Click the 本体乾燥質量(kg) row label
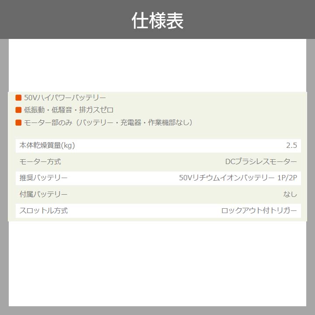Viewport: 315px width, 315px height. tap(47, 146)
